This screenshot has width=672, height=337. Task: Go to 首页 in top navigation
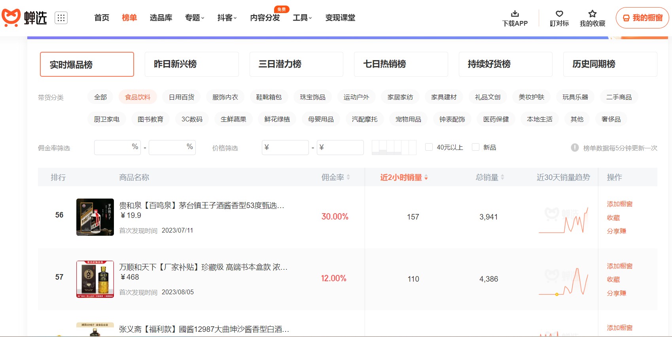tap(102, 18)
